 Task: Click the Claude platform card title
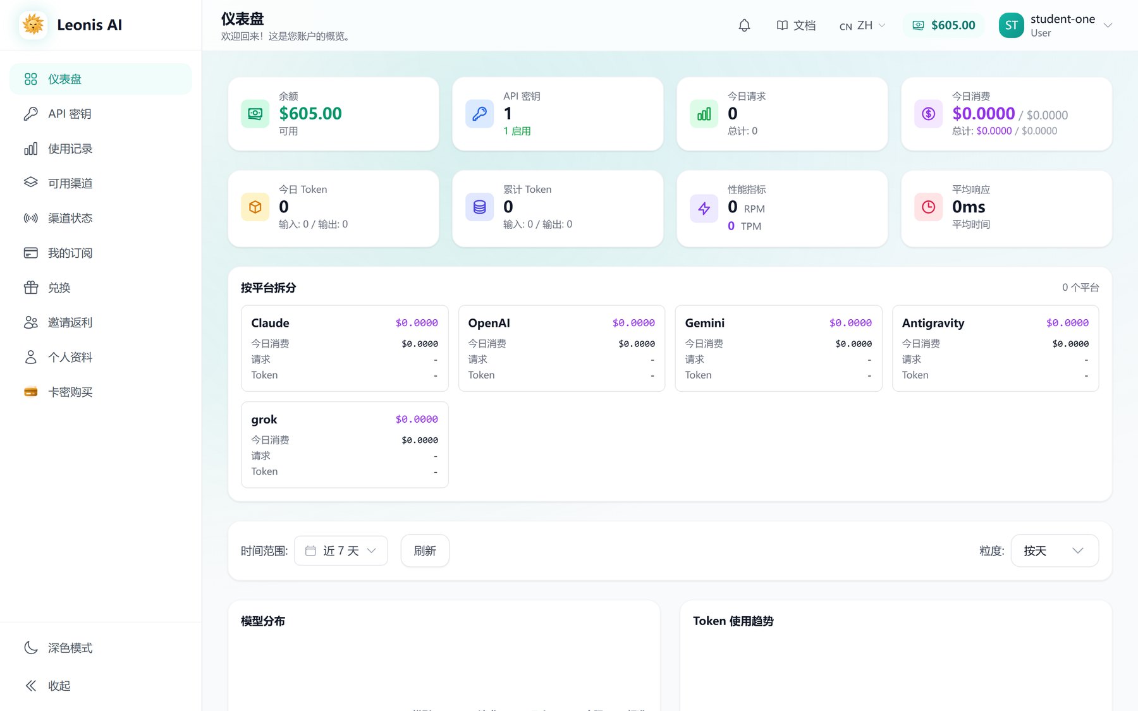pyautogui.click(x=270, y=323)
